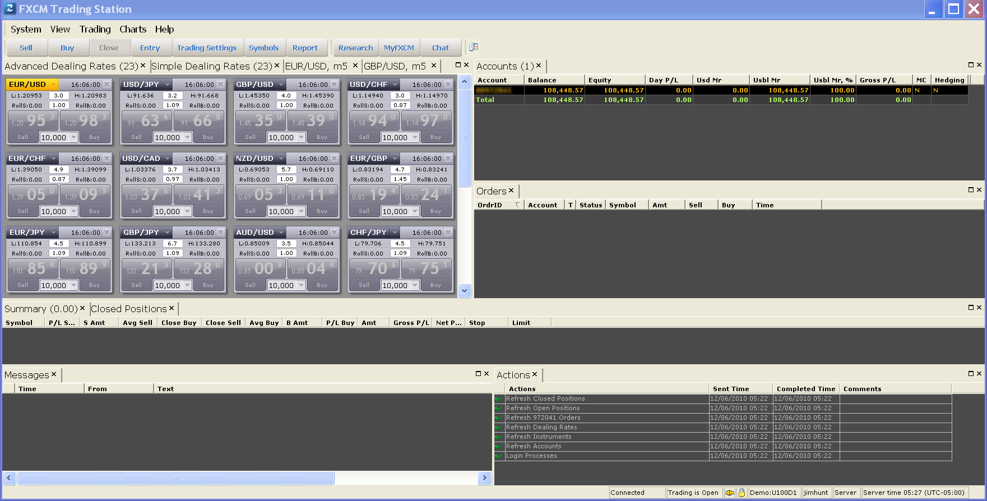Open the EUR/USD symbol dropdown

(x=53, y=85)
